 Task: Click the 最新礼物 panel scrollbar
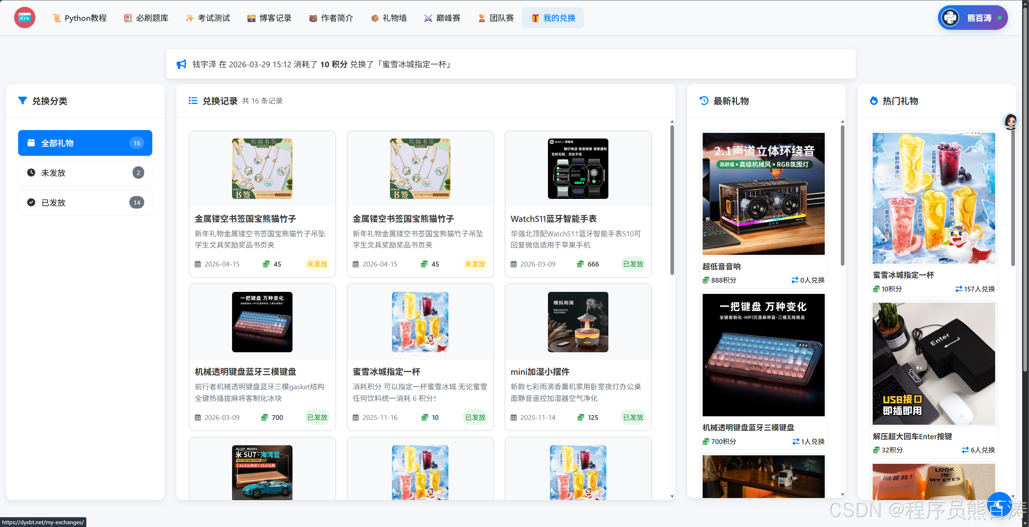(x=842, y=195)
